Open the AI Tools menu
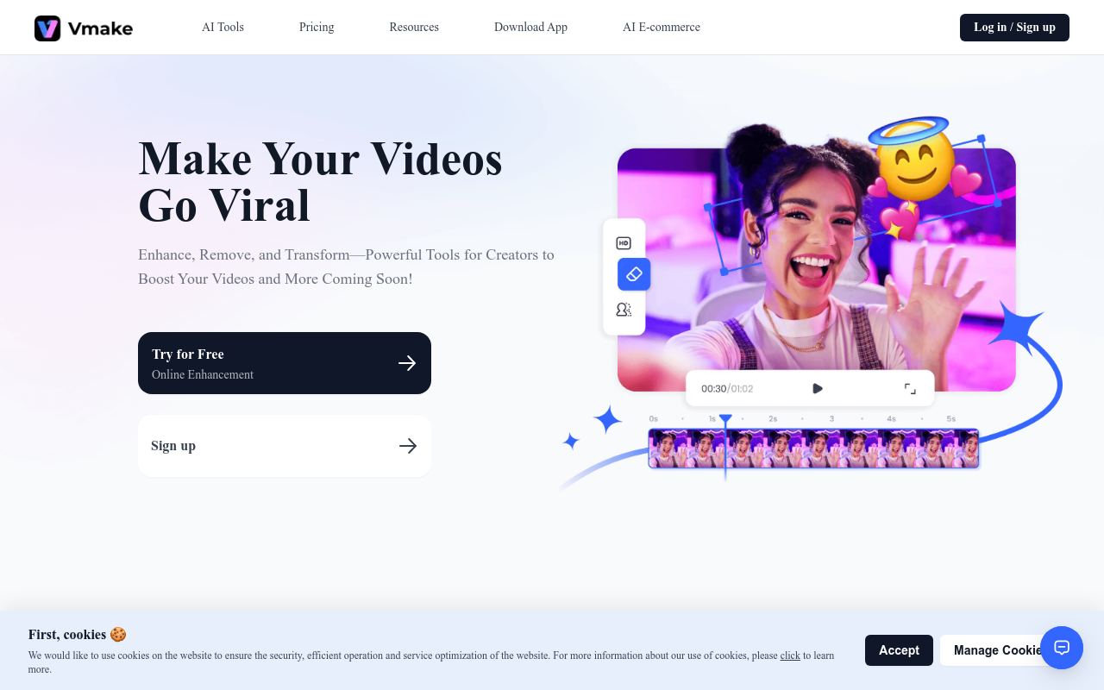Viewport: 1104px width, 690px height. (223, 27)
